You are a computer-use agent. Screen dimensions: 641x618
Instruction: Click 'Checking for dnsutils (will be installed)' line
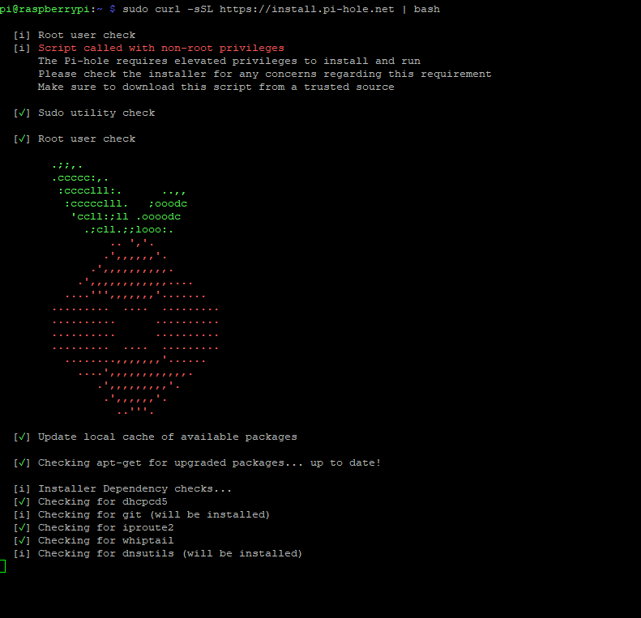click(170, 554)
